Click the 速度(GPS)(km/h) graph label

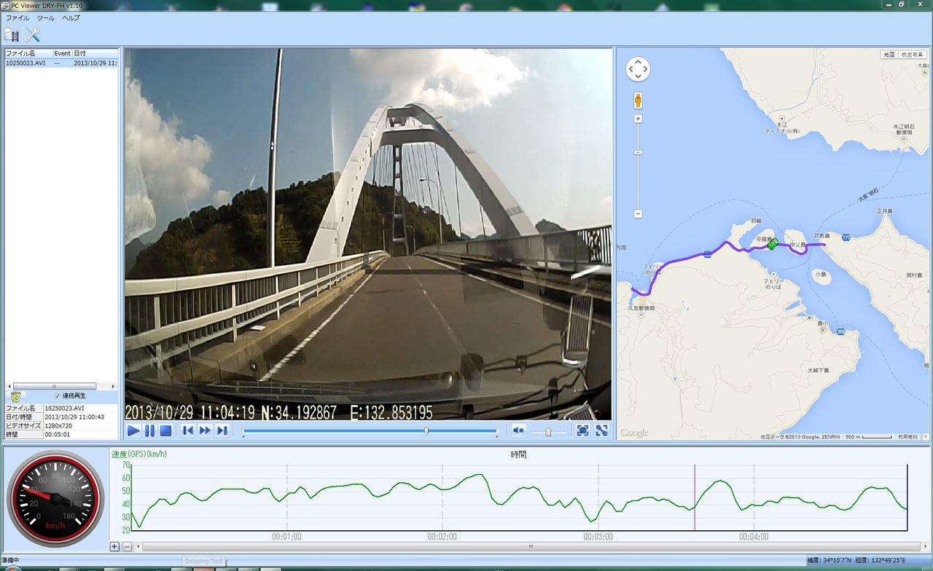(x=141, y=454)
